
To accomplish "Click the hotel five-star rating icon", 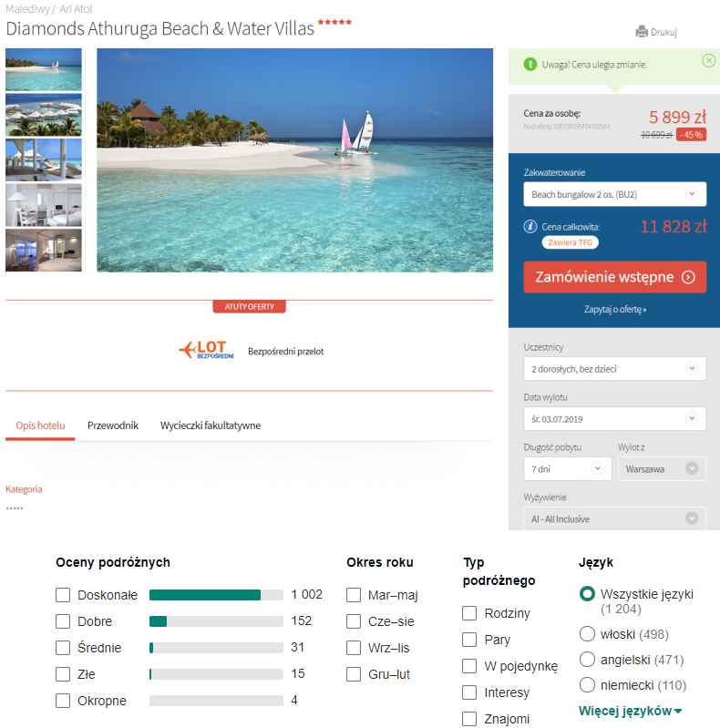I will pos(334,22).
